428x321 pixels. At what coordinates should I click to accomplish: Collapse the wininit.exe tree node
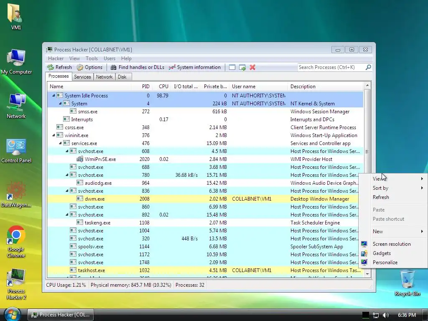tap(53, 135)
